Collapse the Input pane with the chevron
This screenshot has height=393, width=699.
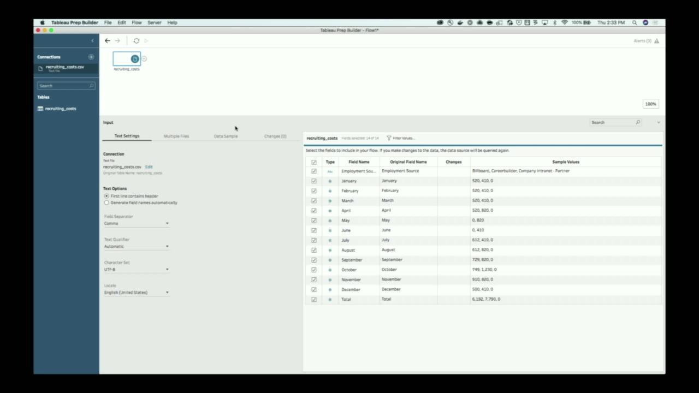click(659, 122)
